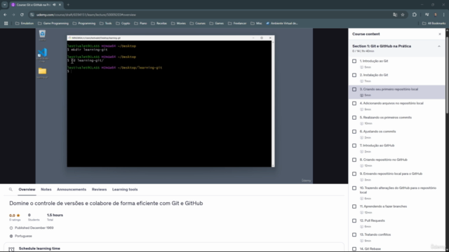Image resolution: width=449 pixels, height=252 pixels.
Task: Check lecture 4 Adicionando arquivos no repositório
Action: 354,104
